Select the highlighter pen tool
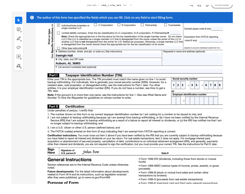 (x=19, y=38)
